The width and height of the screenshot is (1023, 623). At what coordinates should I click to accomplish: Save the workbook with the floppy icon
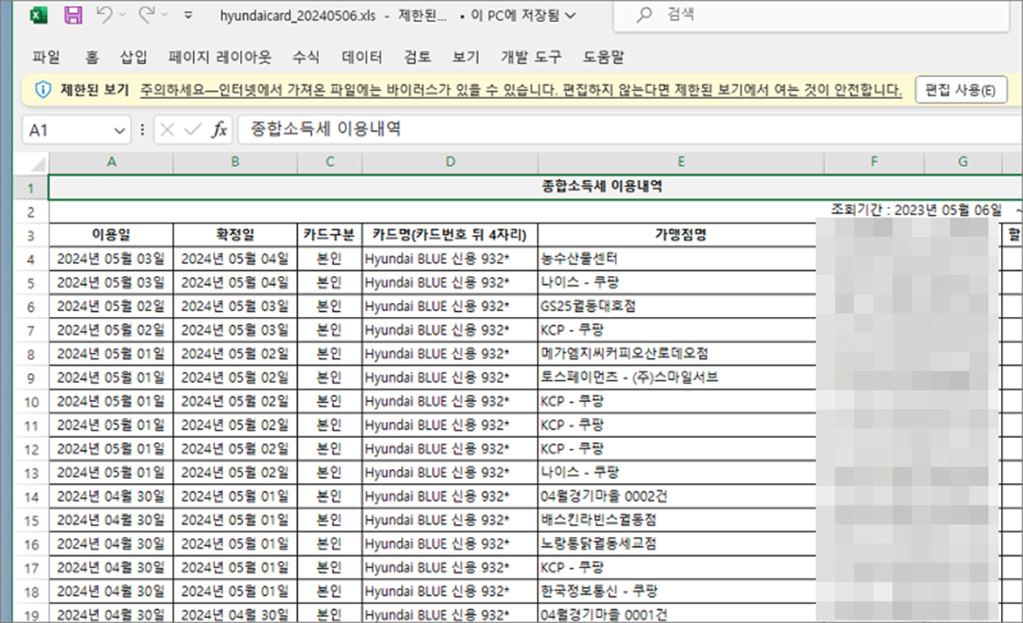(72, 15)
